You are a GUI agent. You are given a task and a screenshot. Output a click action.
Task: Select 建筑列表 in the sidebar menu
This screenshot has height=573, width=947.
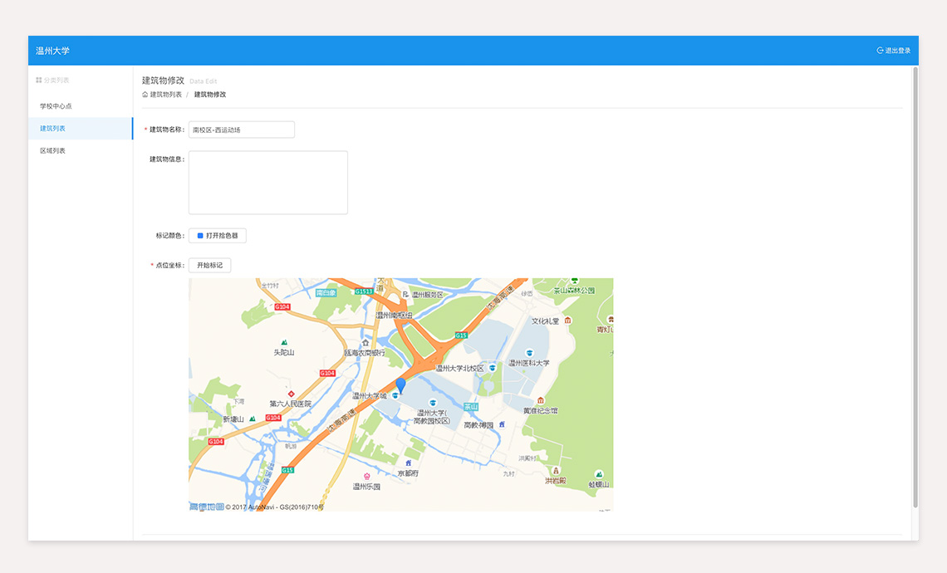52,129
